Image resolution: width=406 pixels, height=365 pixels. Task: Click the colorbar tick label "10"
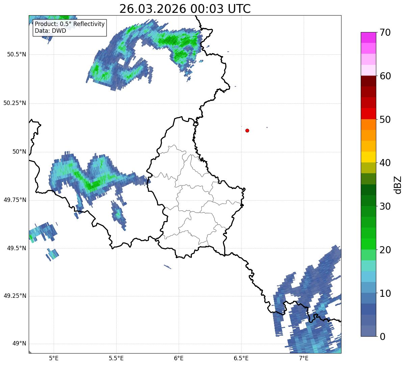tap(385, 293)
